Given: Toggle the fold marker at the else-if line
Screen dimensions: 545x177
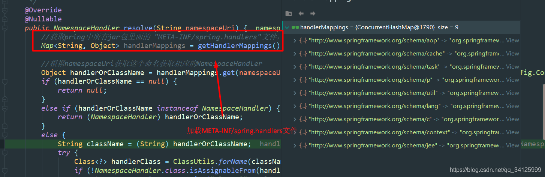Looking at the screenshot, I should pos(4,108).
